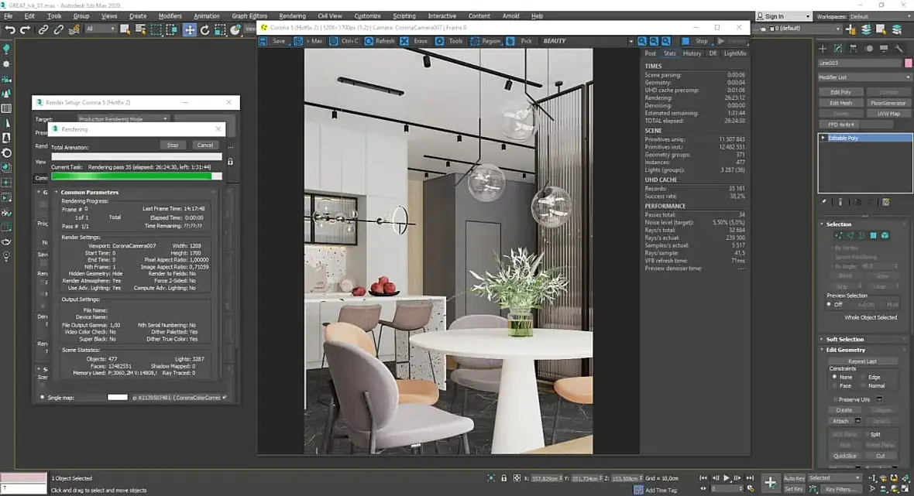Enable Region render in Corona VFB
Screen dimensions: 914x496
pos(486,41)
